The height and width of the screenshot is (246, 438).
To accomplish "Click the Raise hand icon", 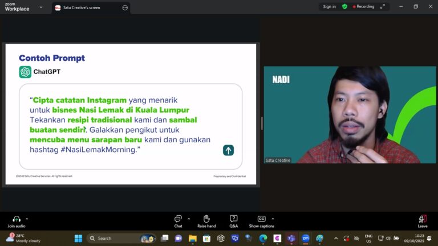I will tap(206, 219).
